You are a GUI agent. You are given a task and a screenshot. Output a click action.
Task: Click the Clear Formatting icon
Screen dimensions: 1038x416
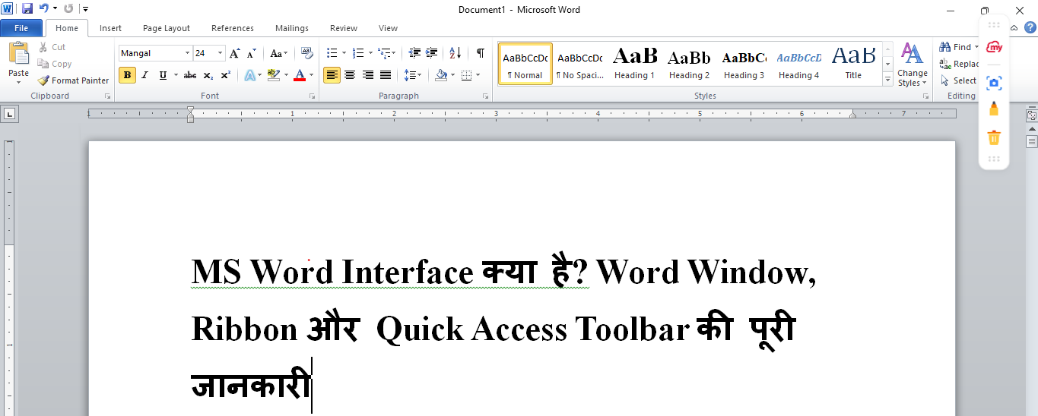(307, 53)
